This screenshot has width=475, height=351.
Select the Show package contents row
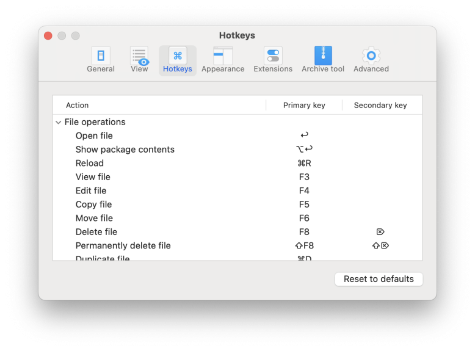pyautogui.click(x=237, y=150)
